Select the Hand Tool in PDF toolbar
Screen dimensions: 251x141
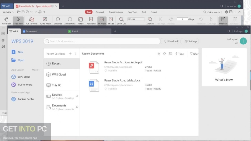(x=7, y=21)
